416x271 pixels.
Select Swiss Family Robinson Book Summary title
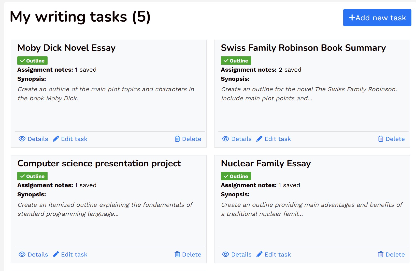(x=303, y=48)
